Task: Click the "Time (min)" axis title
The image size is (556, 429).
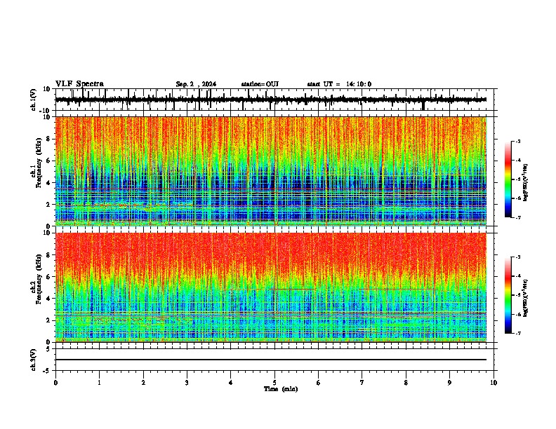Action: (x=281, y=389)
